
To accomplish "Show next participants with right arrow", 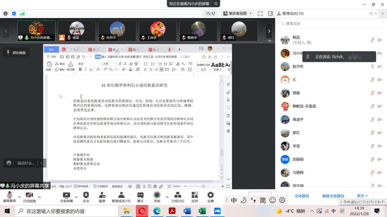I will pyautogui.click(x=269, y=31).
